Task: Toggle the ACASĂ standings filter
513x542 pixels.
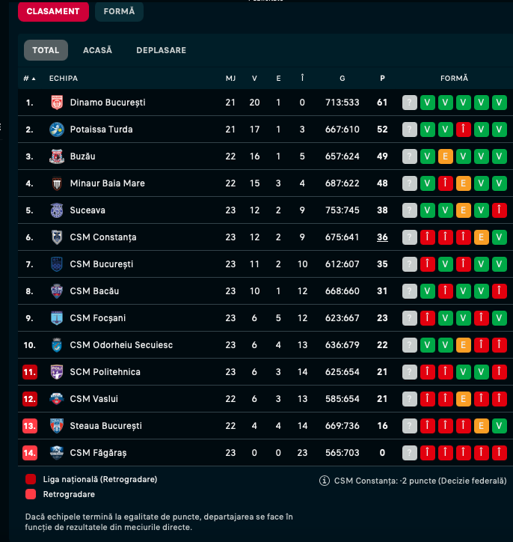Action: click(97, 50)
